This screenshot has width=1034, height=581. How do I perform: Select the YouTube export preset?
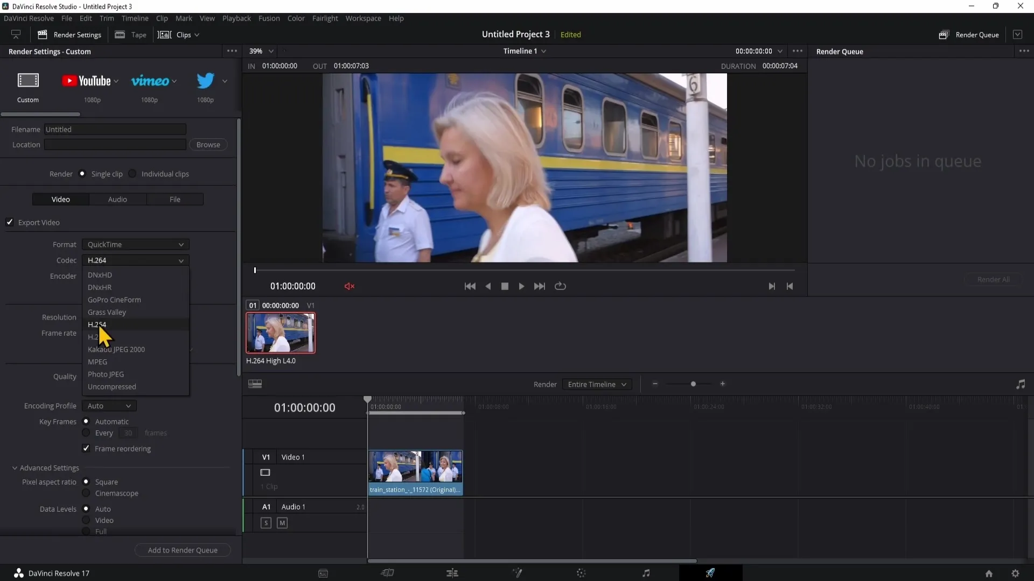85,80
